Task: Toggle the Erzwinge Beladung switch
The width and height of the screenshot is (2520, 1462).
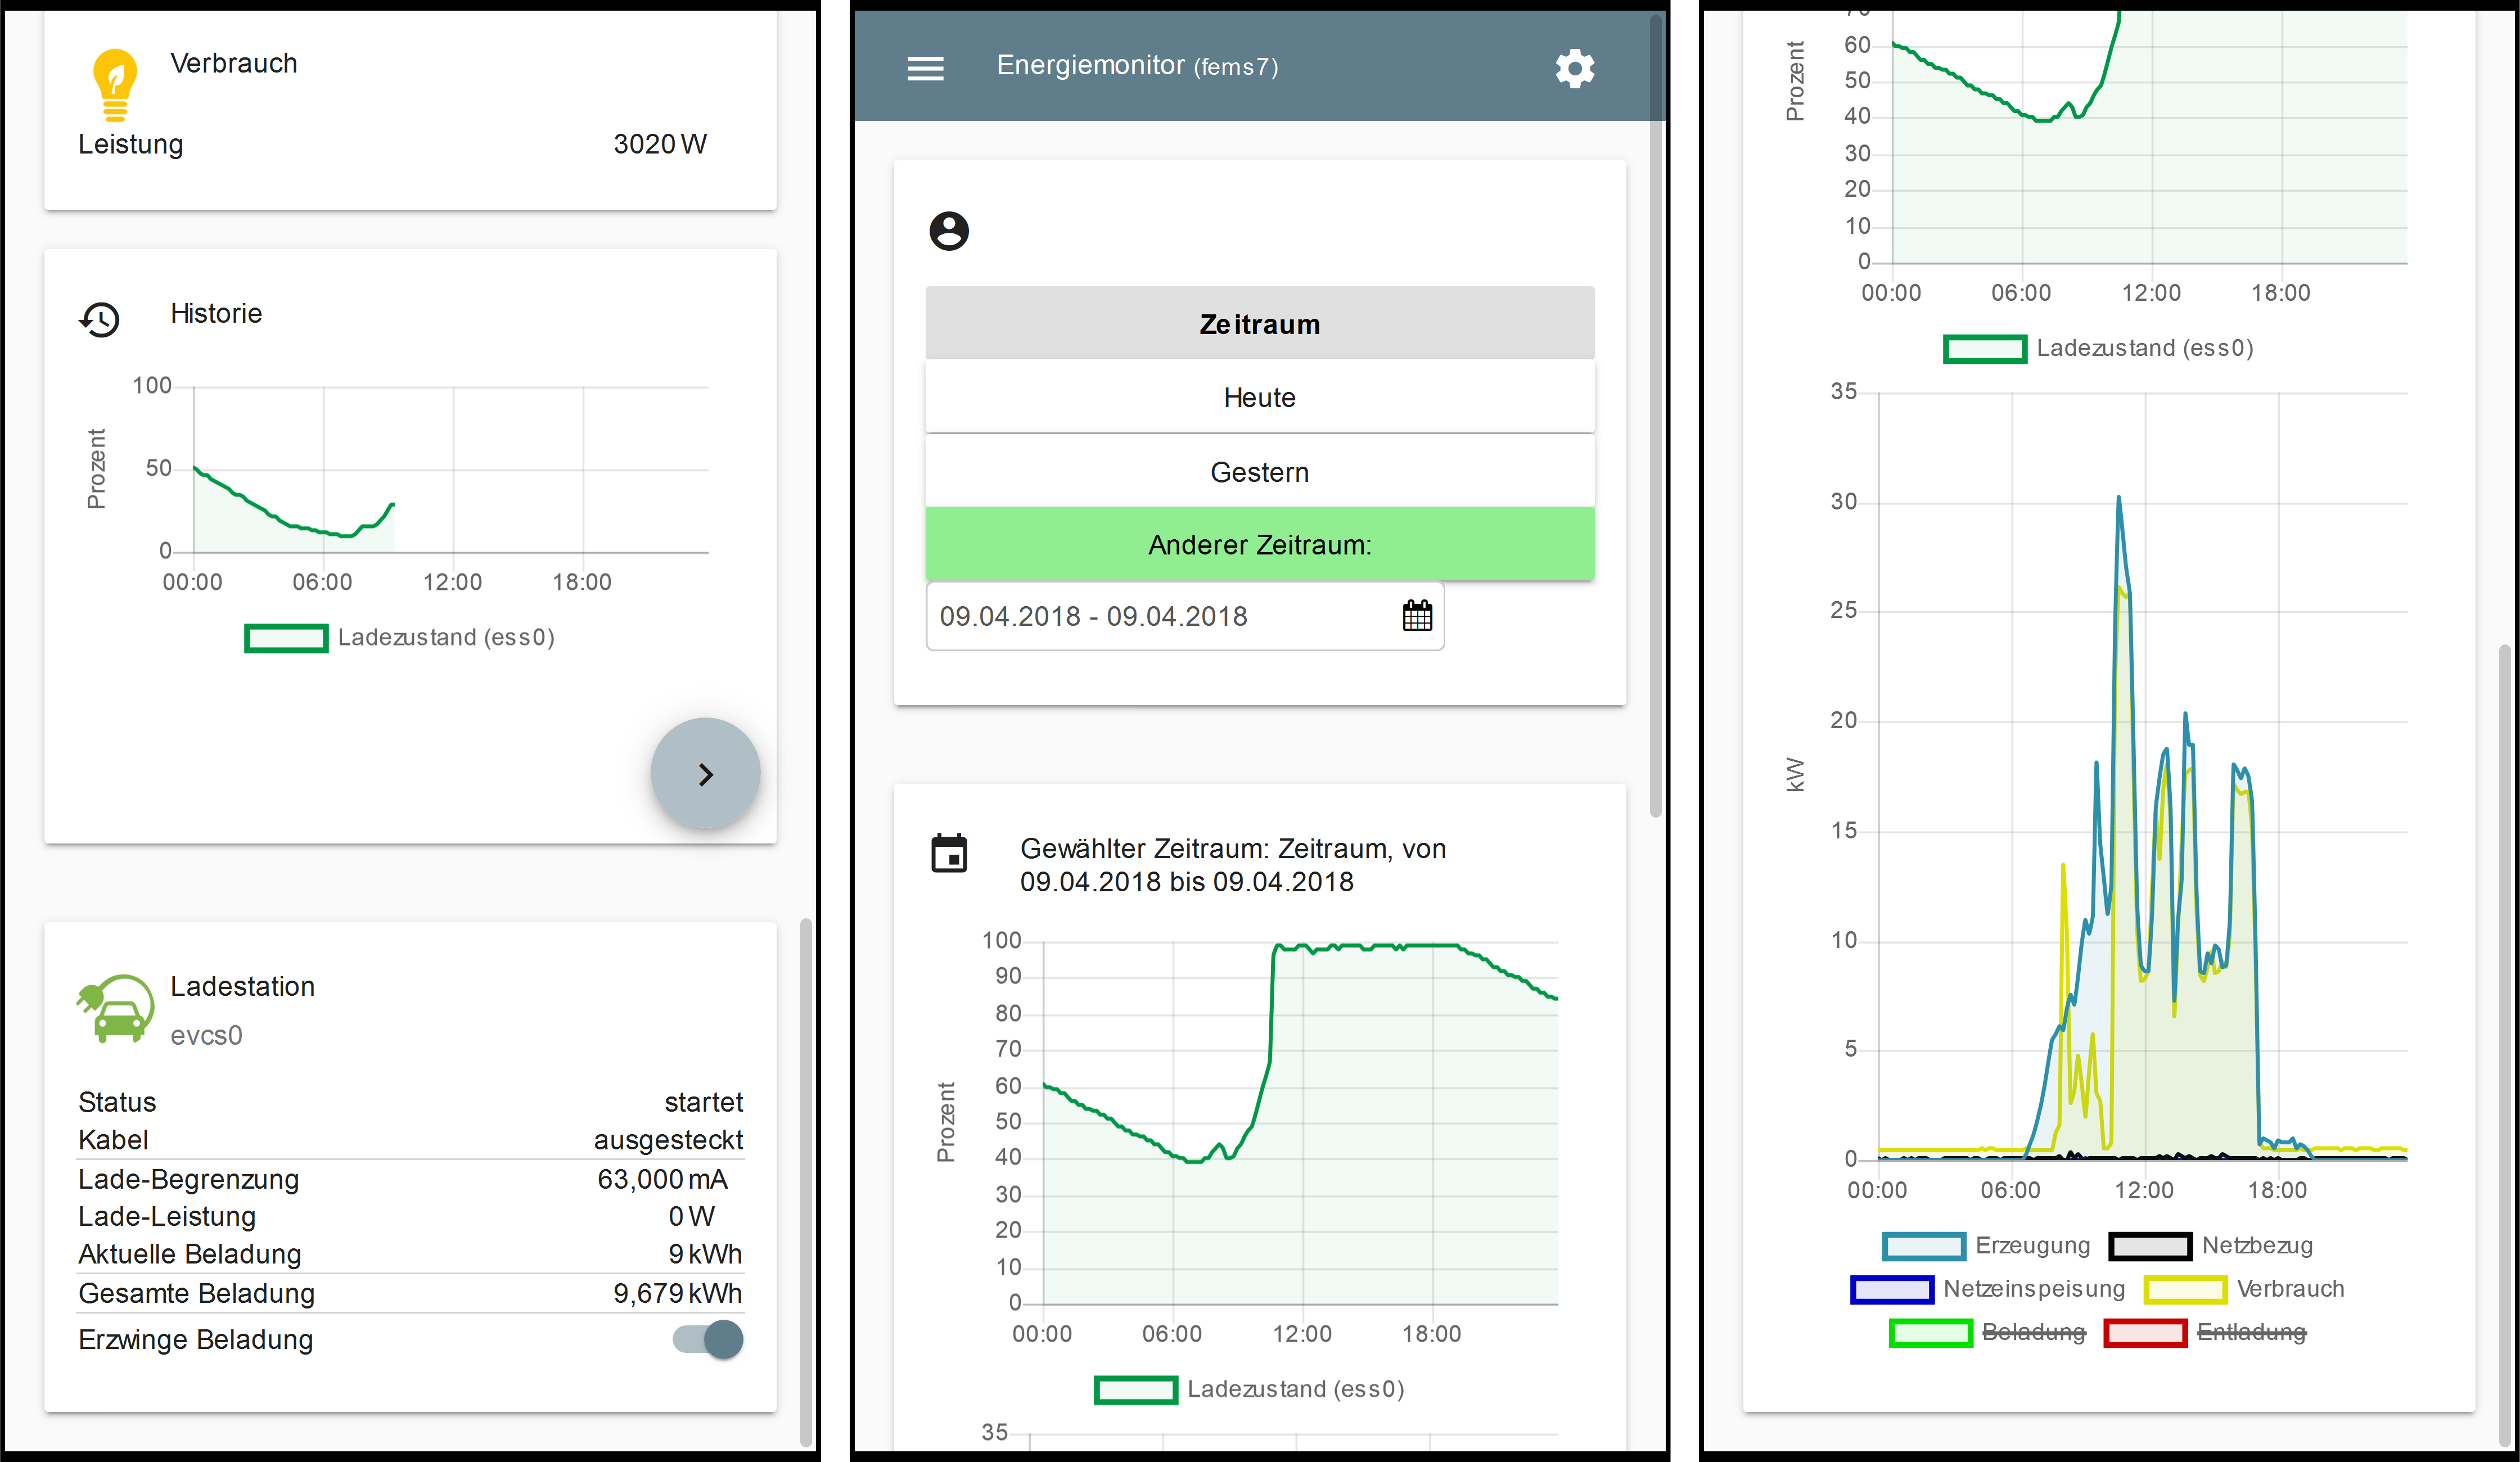Action: (708, 1339)
